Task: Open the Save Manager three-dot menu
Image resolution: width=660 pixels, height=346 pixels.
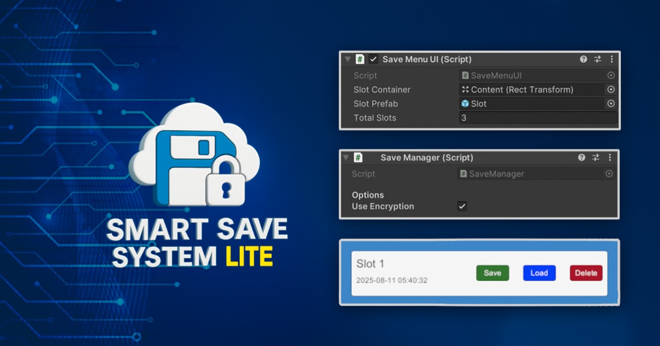Action: pyautogui.click(x=610, y=157)
